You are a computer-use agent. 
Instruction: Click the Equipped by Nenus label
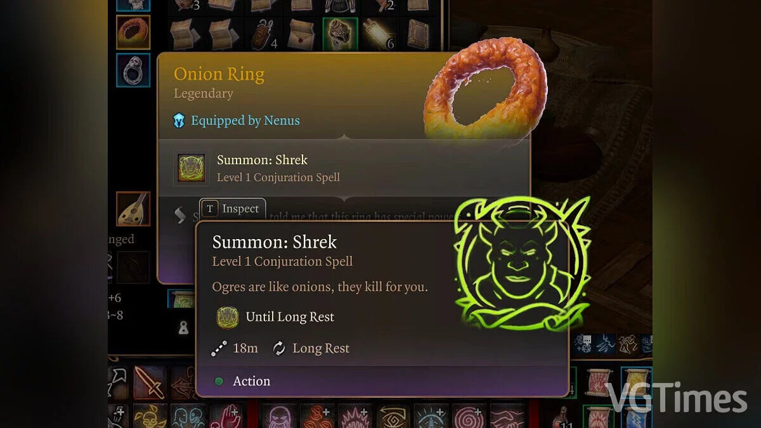click(x=237, y=120)
